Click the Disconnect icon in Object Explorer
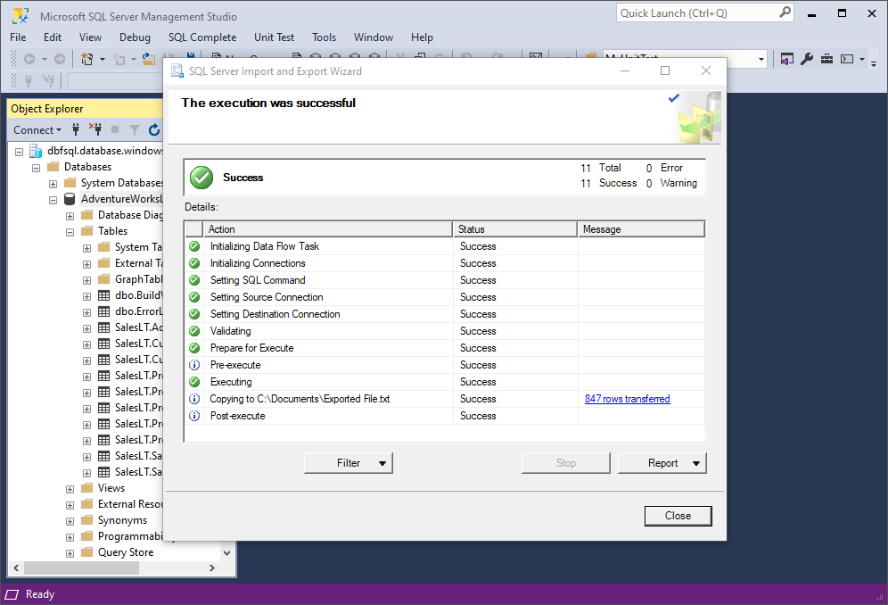Image resolution: width=888 pixels, height=605 pixels. [x=95, y=130]
